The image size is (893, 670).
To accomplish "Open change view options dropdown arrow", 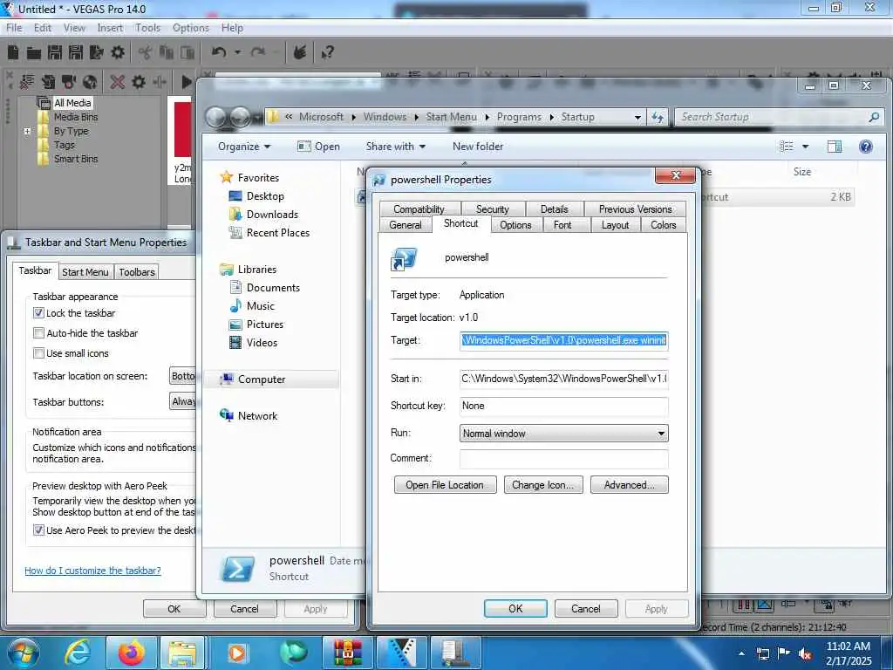I will click(805, 147).
